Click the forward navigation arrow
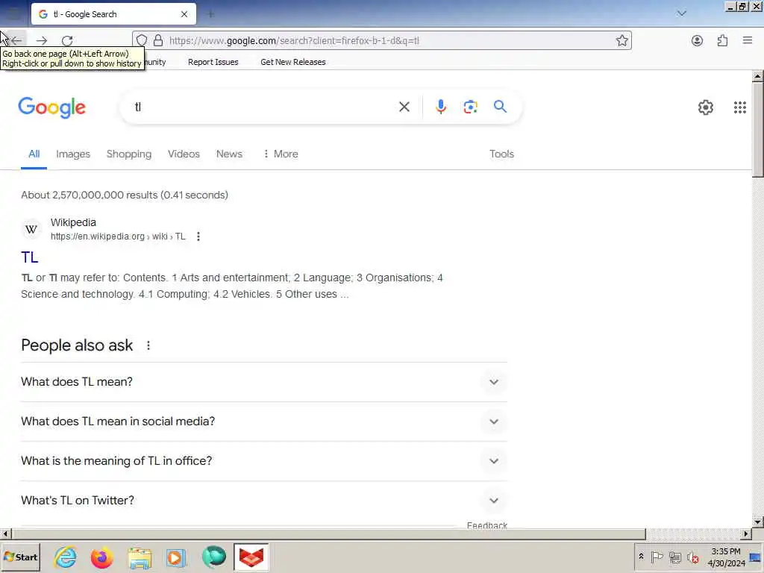The width and height of the screenshot is (764, 573). [x=42, y=40]
